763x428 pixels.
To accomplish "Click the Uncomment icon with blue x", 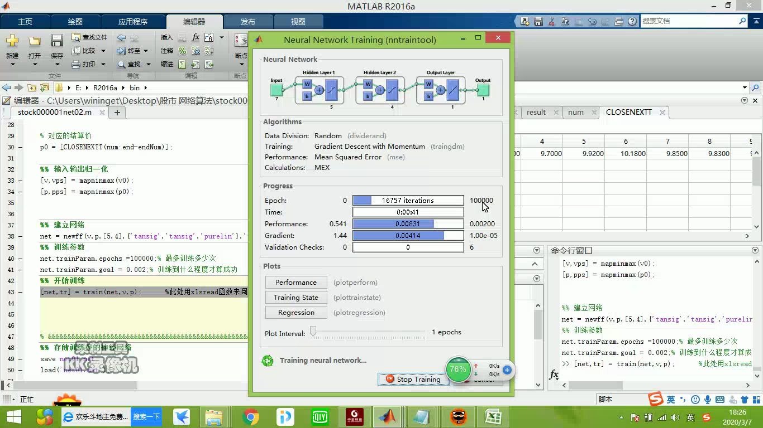I will (195, 51).
